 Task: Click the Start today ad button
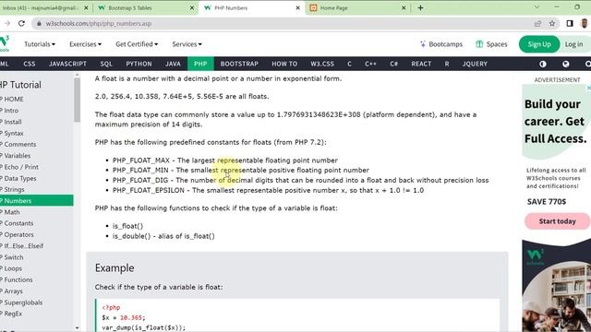557,221
